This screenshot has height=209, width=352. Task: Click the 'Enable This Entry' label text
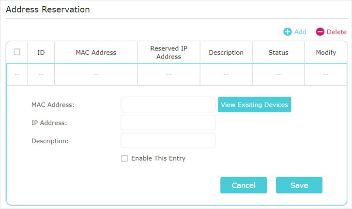click(x=158, y=158)
